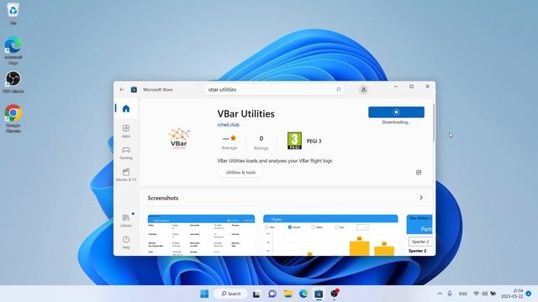Open the Apps section in the sidebar
This screenshot has width=538, height=302.
click(126, 131)
